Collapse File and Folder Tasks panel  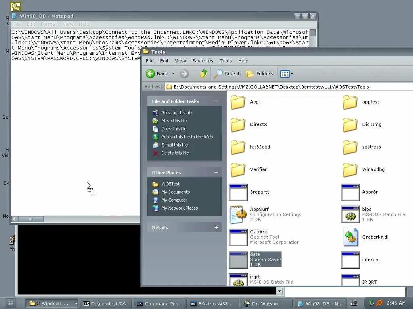pyautogui.click(x=216, y=101)
